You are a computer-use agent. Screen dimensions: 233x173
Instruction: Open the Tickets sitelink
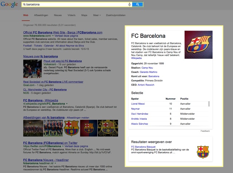[38, 46]
